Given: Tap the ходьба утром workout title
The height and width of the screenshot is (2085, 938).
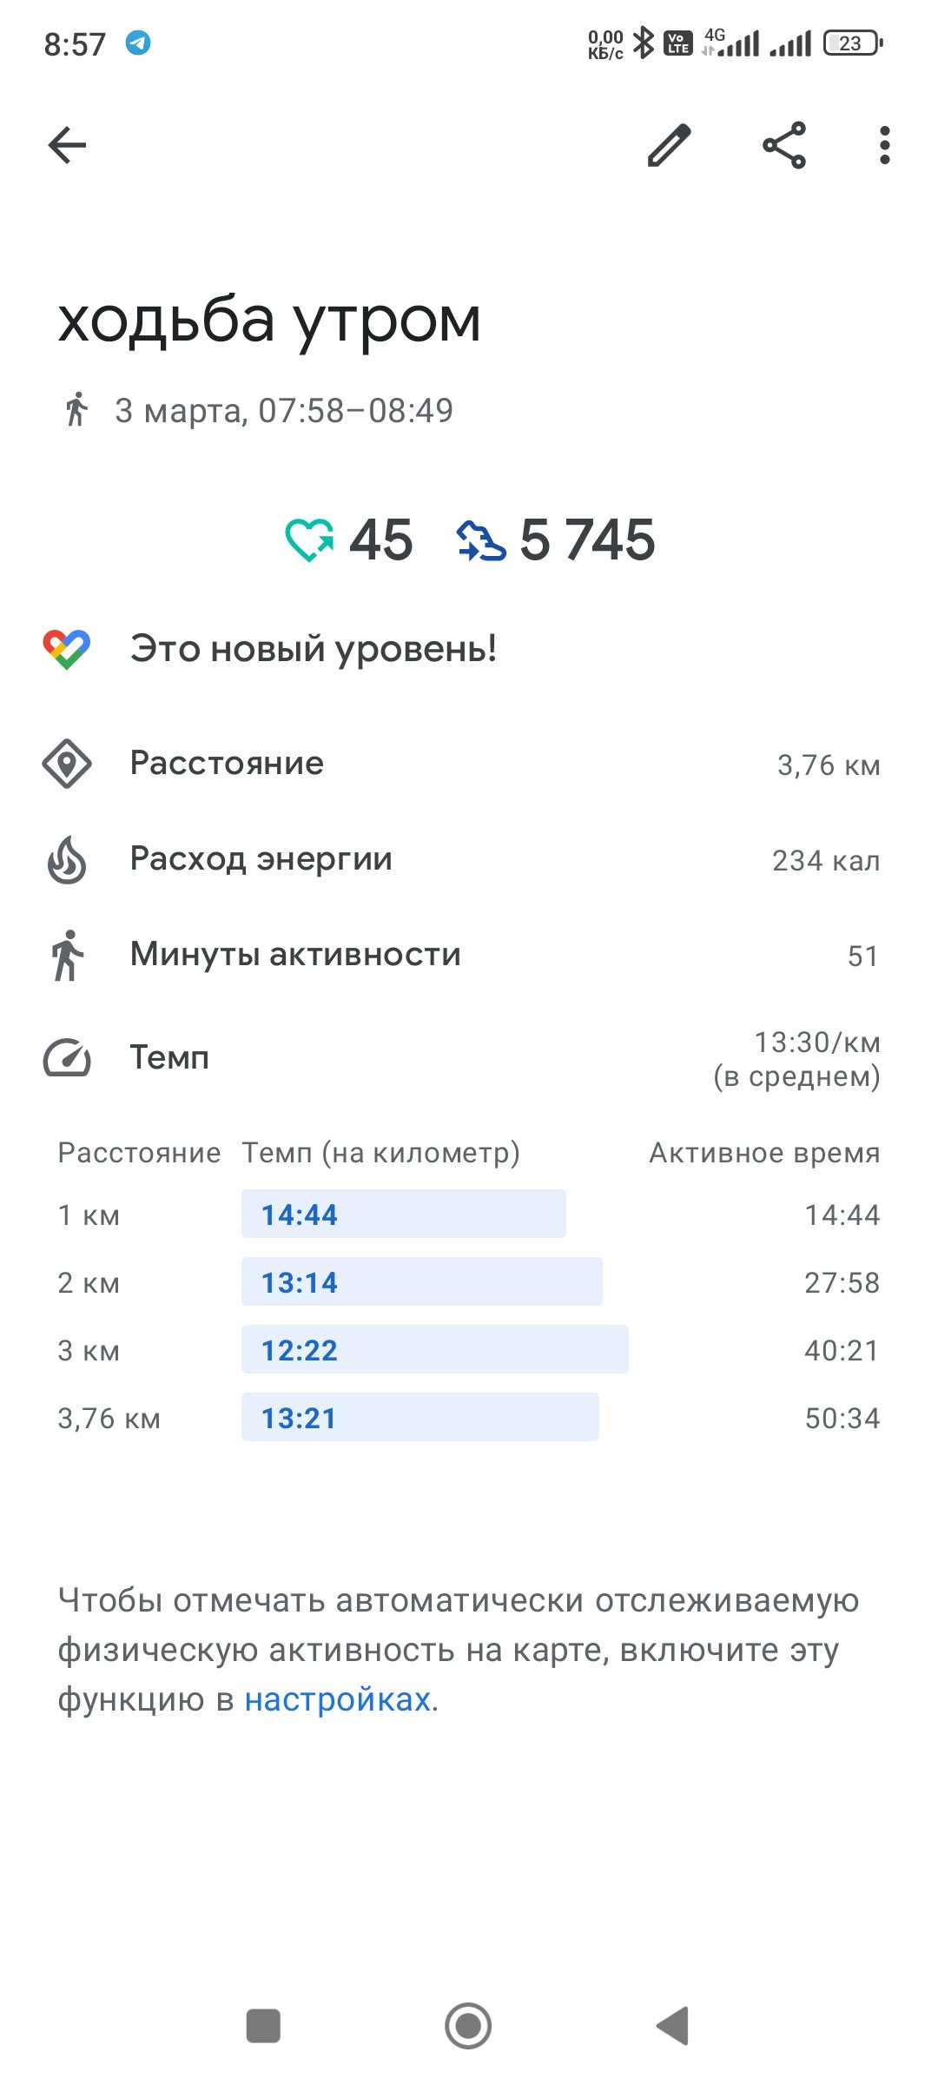Looking at the screenshot, I should click(269, 321).
